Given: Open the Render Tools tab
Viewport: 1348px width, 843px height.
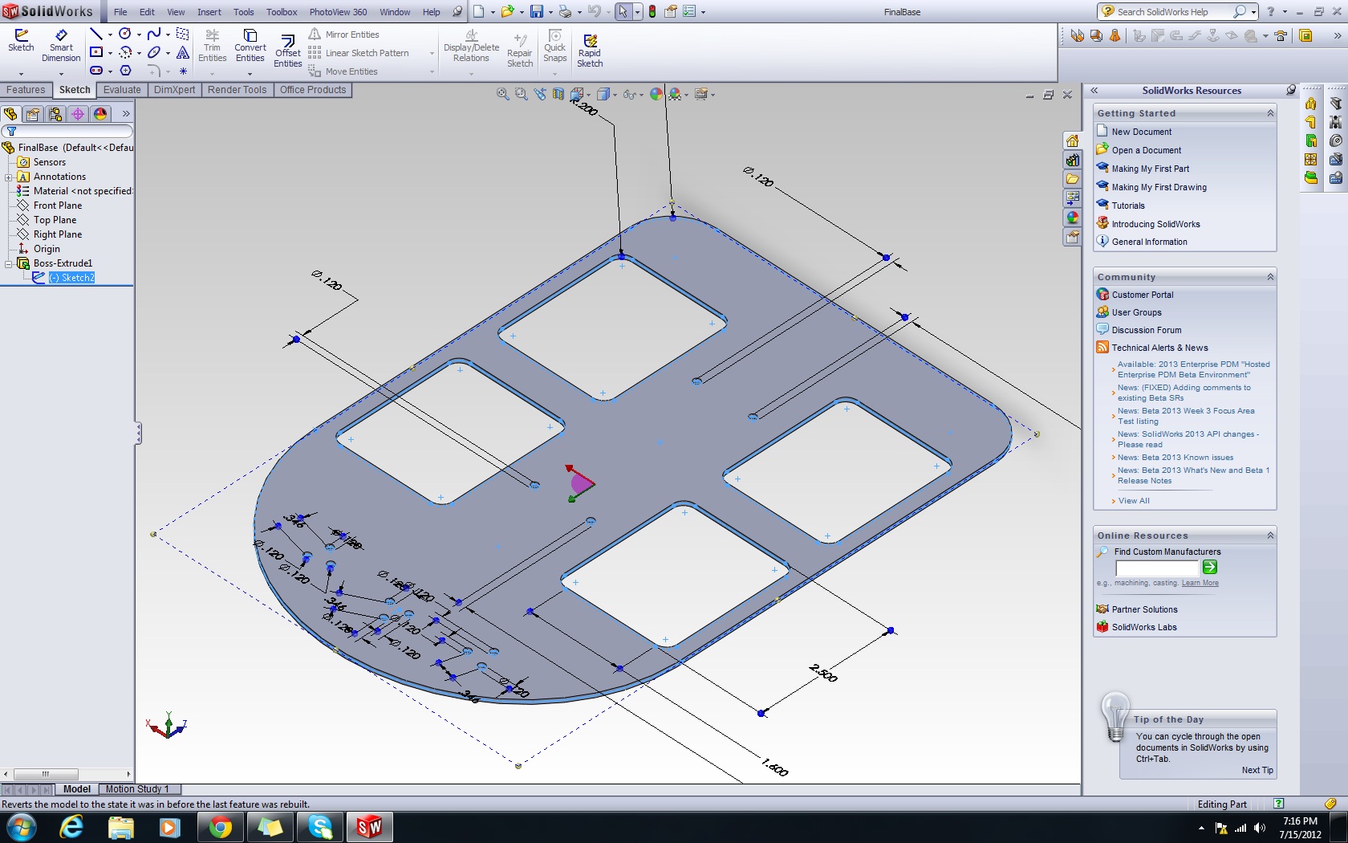Looking at the screenshot, I should pyautogui.click(x=237, y=90).
